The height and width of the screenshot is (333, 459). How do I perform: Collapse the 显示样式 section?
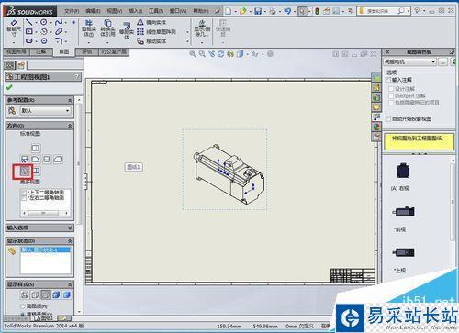tap(70, 284)
